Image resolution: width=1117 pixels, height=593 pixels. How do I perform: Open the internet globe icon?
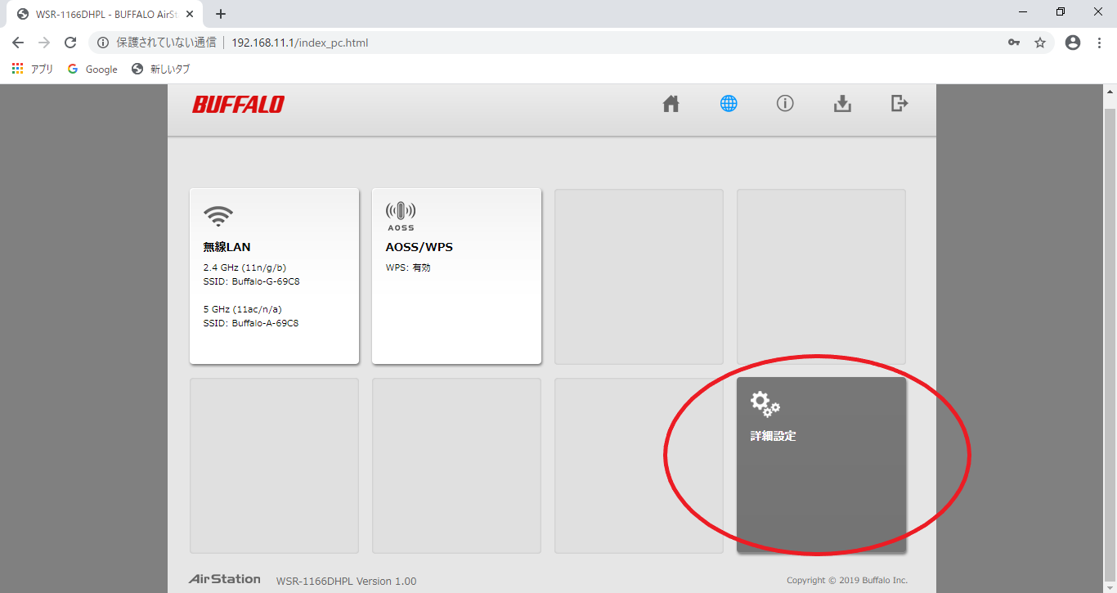click(728, 104)
